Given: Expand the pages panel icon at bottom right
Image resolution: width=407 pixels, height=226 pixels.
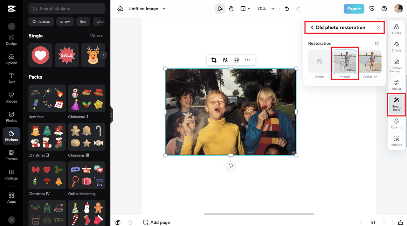Looking at the screenshot, I should coord(401,222).
